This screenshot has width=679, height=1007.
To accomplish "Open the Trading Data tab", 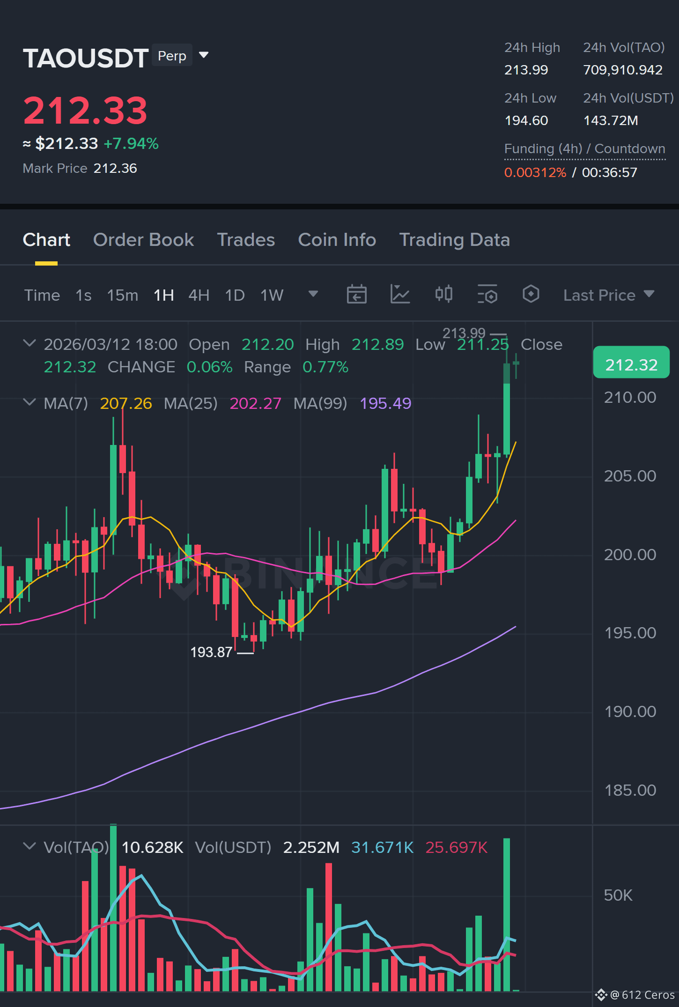I will click(x=454, y=240).
